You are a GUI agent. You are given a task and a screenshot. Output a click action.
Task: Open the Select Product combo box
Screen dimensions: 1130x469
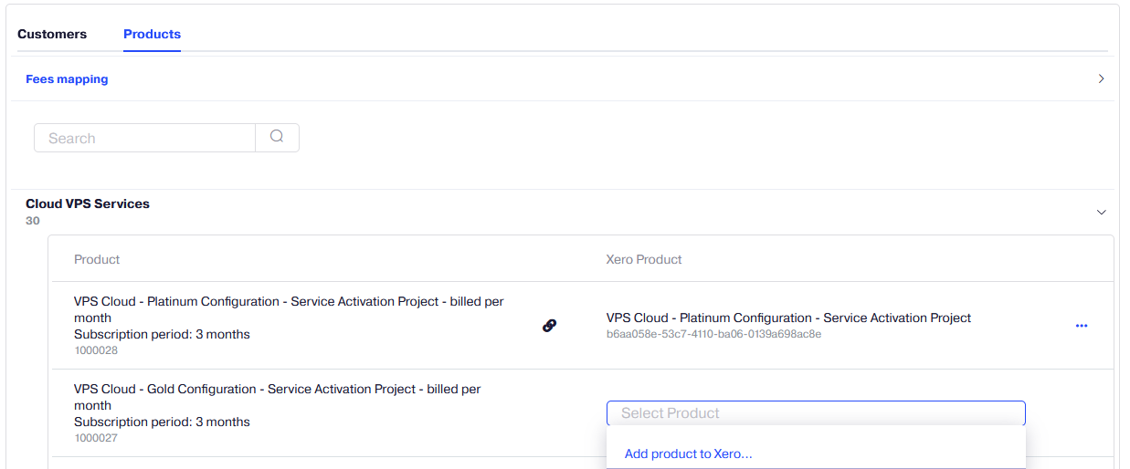(816, 413)
